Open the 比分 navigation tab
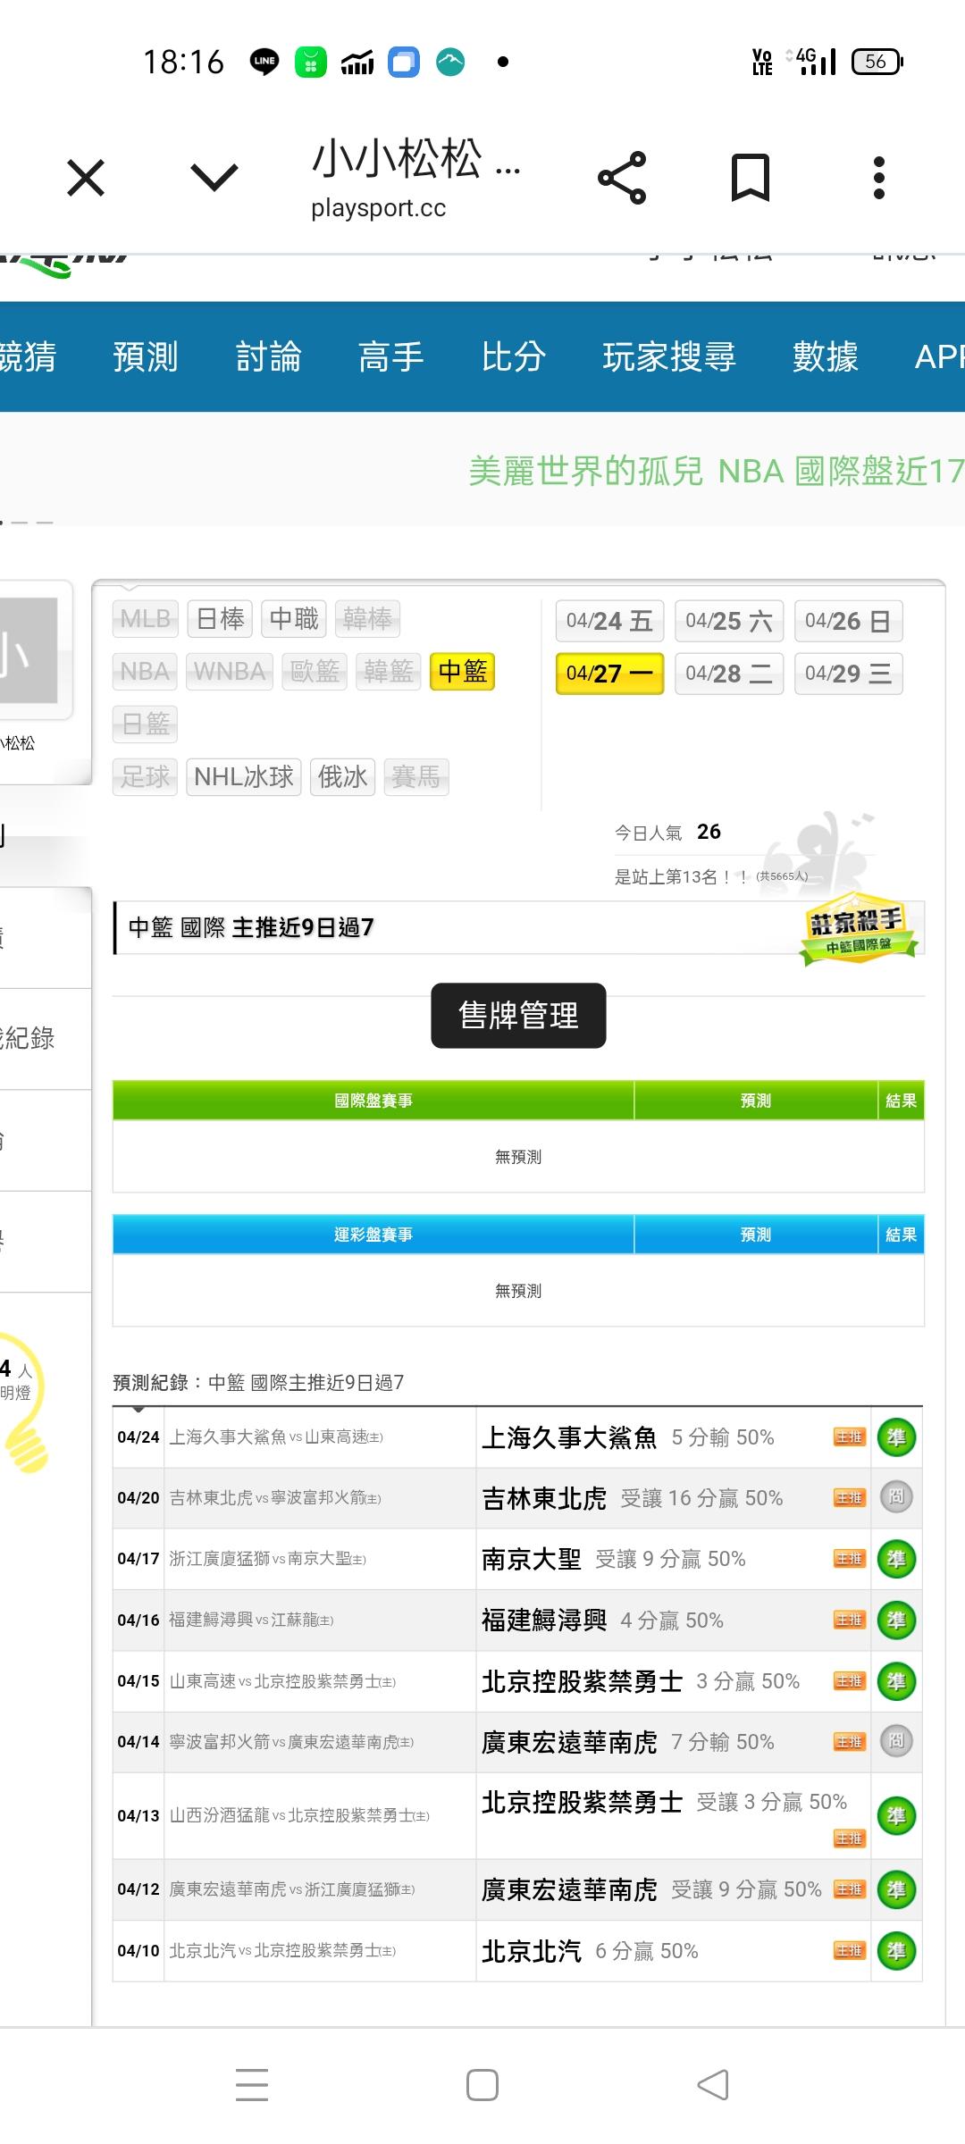 (x=514, y=356)
